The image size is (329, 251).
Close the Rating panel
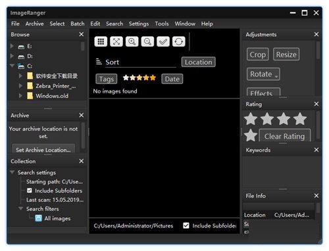pyautogui.click(x=316, y=104)
